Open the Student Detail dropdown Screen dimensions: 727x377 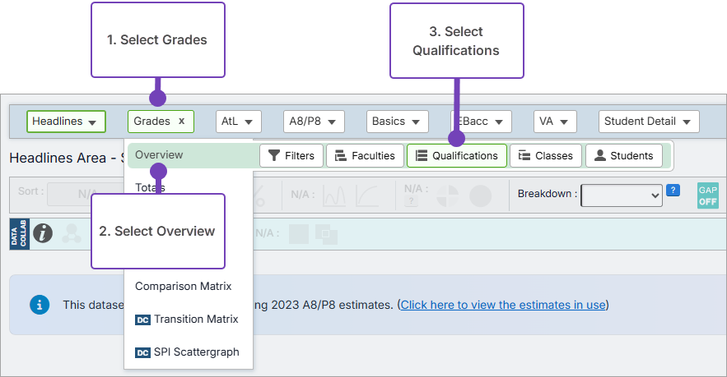click(x=649, y=122)
